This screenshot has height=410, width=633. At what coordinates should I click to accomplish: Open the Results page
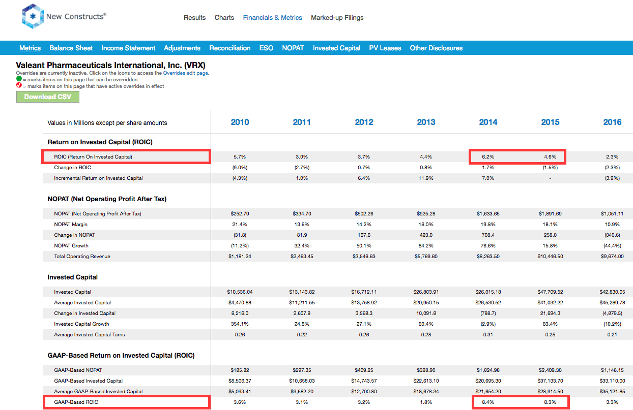coord(195,17)
